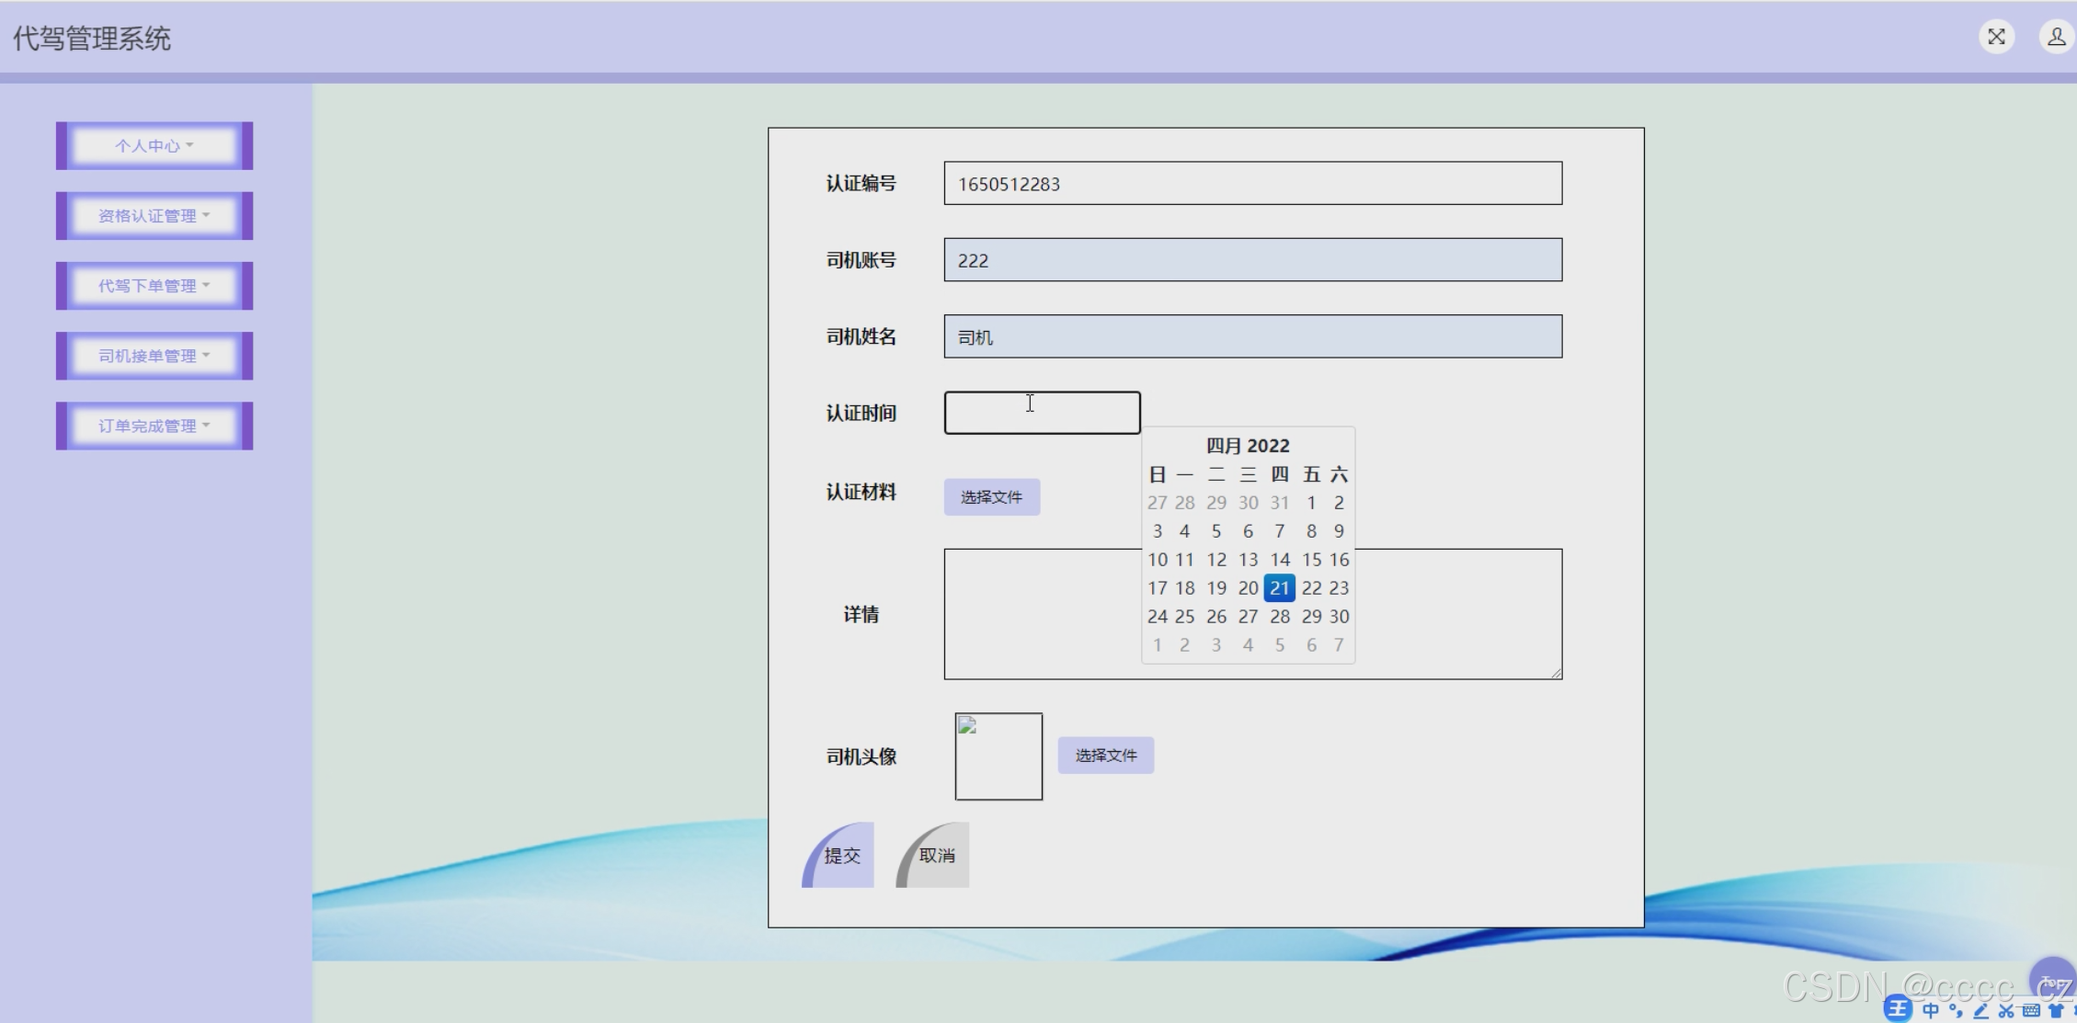2077x1023 pixels.
Task: Toggle the 中 language mode in IME bar
Action: [x=1930, y=1011]
